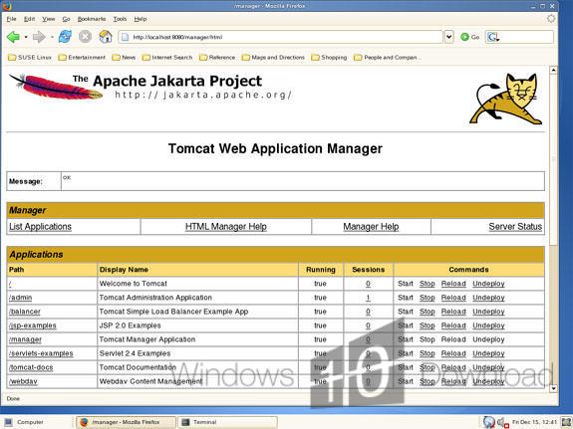Click the Firefox throbber activity icon
573x429 pixels.
point(551,19)
